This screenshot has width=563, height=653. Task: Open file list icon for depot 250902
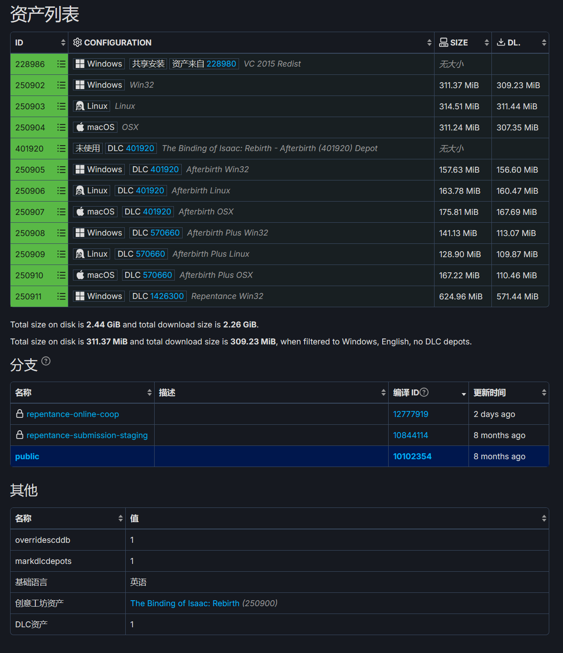(x=61, y=85)
